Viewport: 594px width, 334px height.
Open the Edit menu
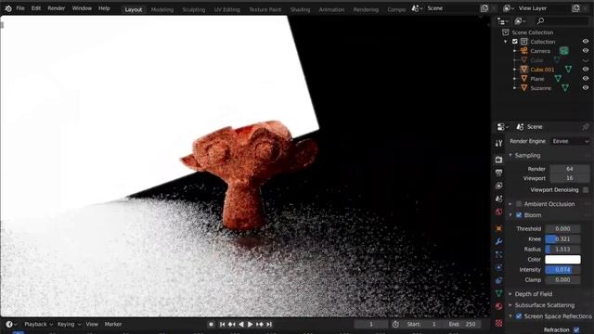click(x=36, y=8)
